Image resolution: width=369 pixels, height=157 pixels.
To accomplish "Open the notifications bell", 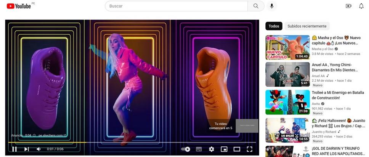I will 361,6.
